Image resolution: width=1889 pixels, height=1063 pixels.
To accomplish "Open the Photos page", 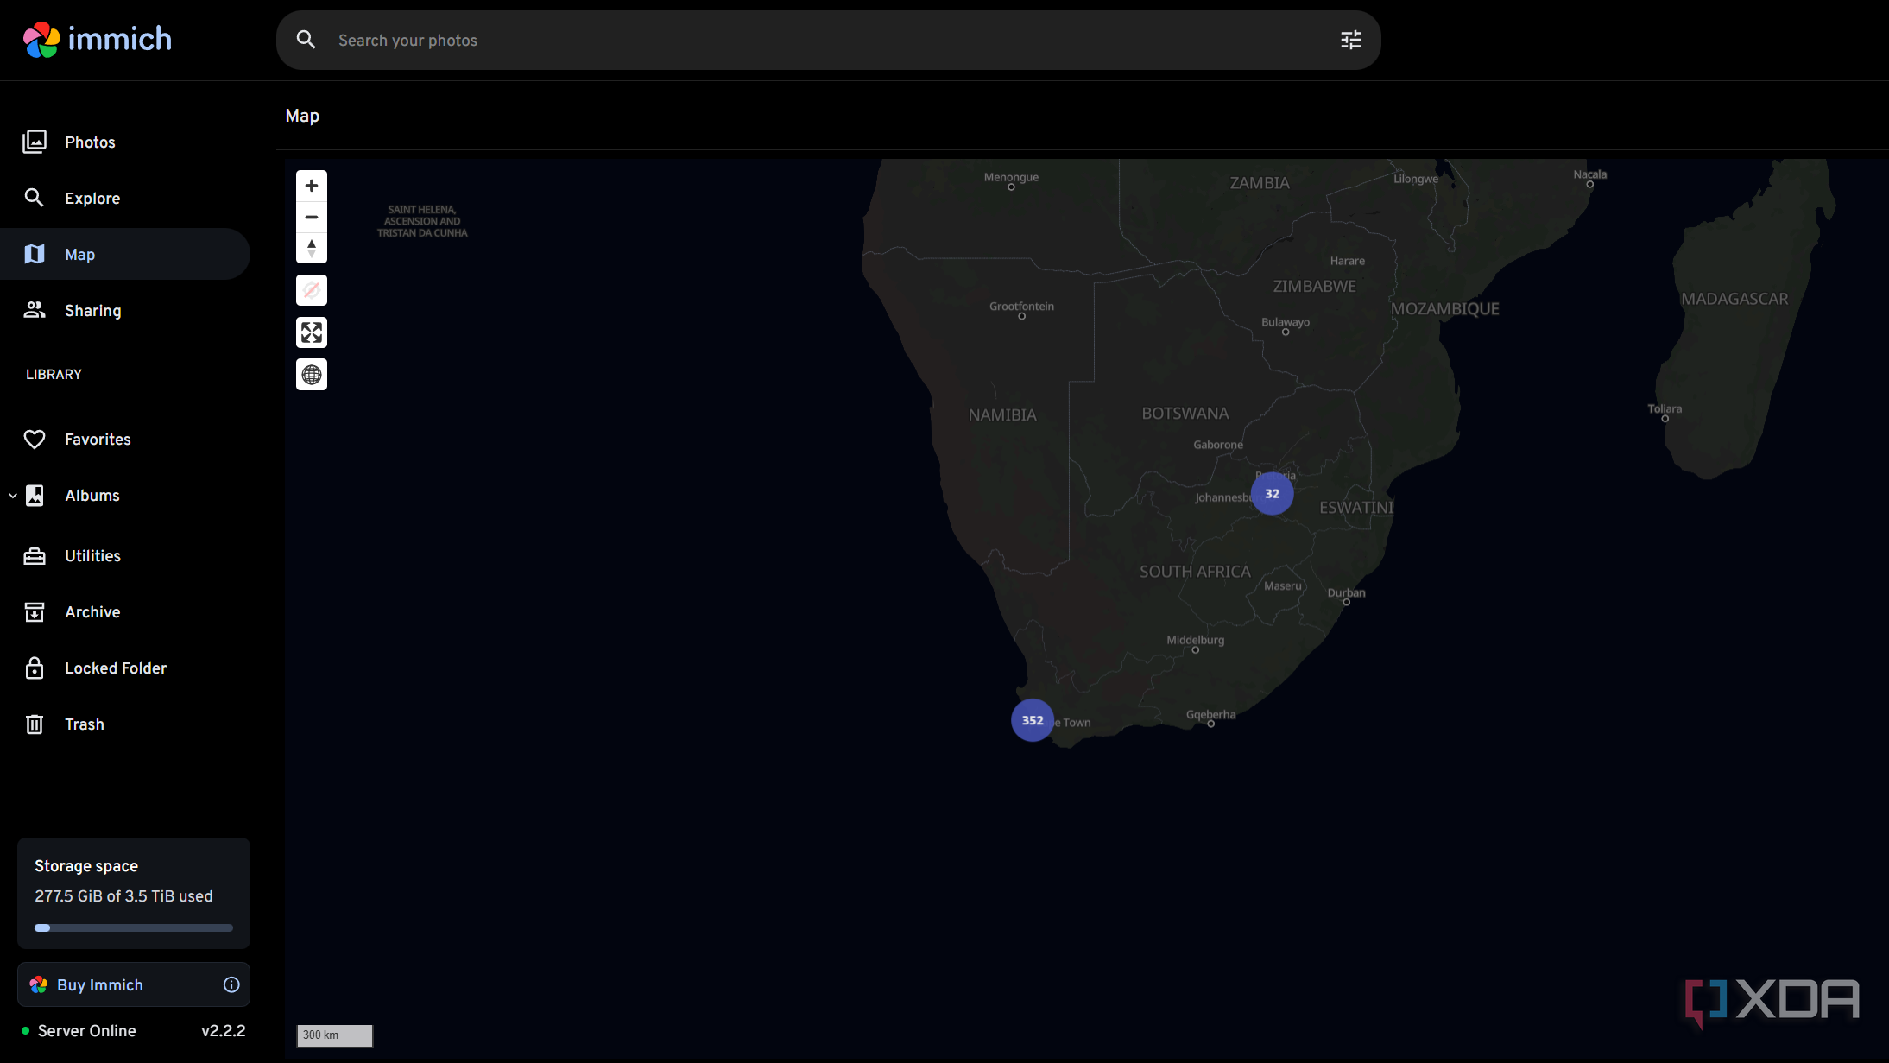I will point(125,142).
